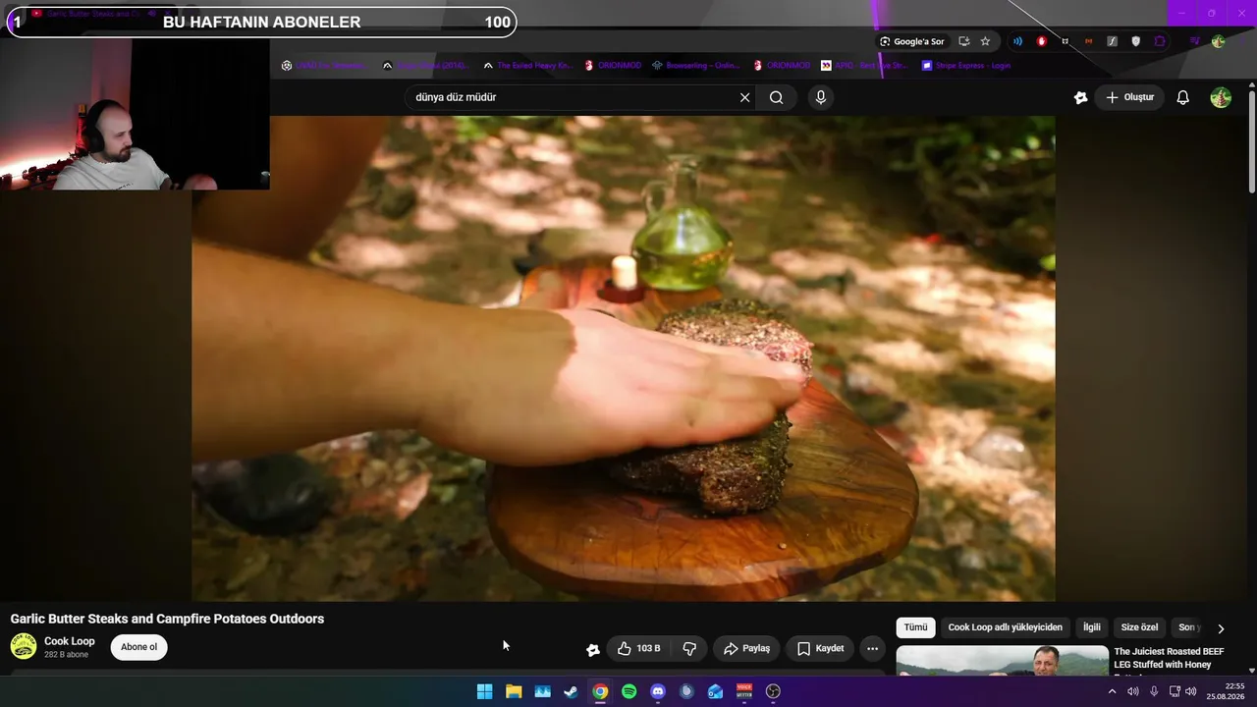Image resolution: width=1257 pixels, height=707 pixels.
Task: Click the install app icon in address bar
Action: (963, 41)
